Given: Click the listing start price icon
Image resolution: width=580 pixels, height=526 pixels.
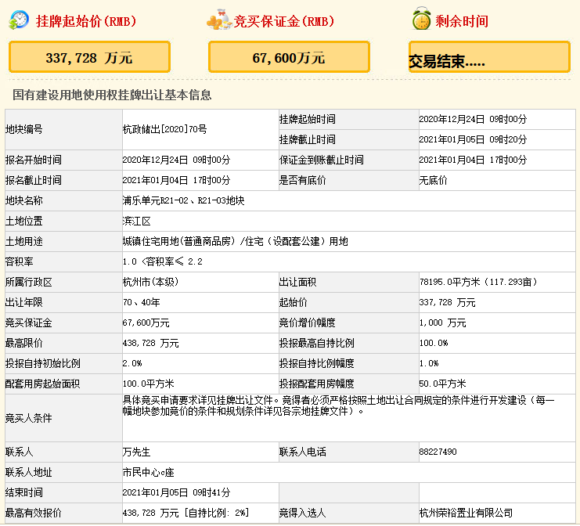Looking at the screenshot, I should [20, 21].
